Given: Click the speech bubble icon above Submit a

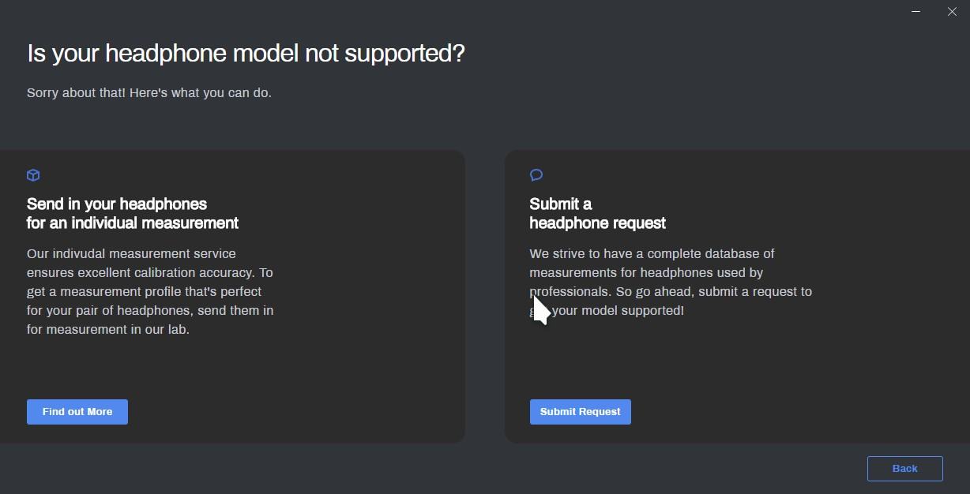Looking at the screenshot, I should [x=536, y=175].
